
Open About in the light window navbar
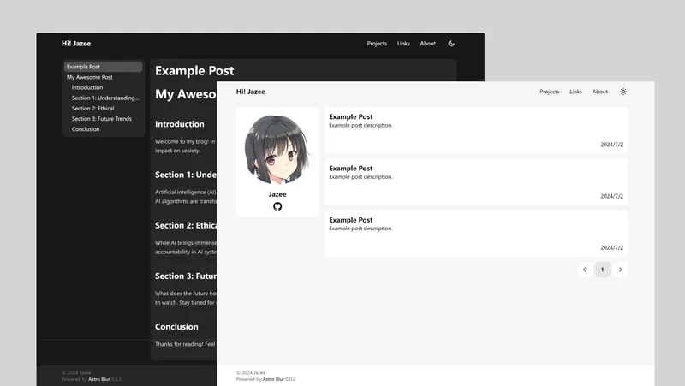[x=599, y=92]
